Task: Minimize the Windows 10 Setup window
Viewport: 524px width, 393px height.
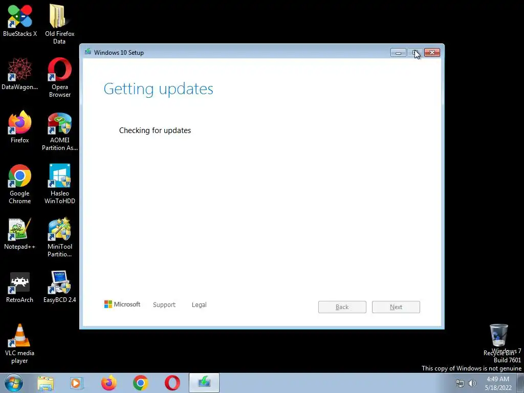Action: [398, 53]
